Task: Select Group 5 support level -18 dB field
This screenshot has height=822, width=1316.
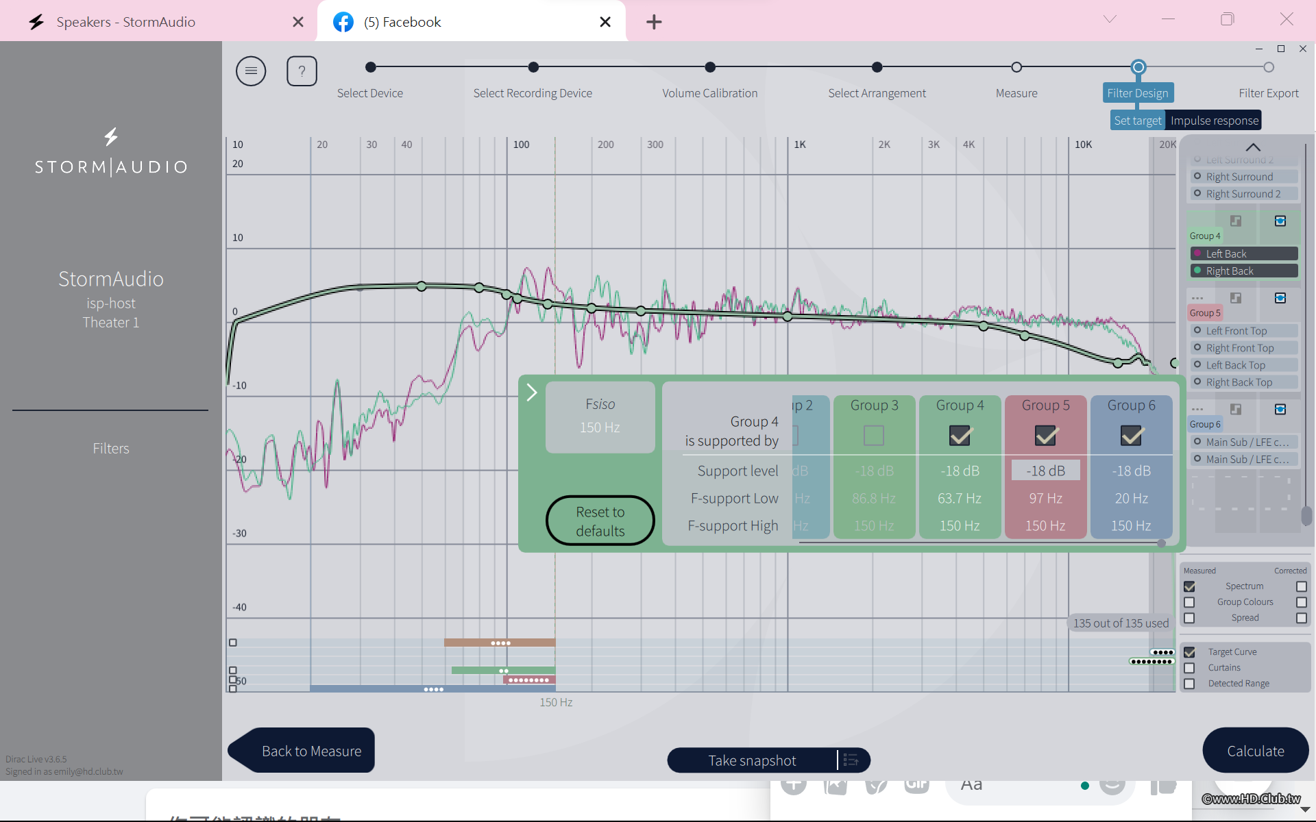Action: [x=1045, y=471]
